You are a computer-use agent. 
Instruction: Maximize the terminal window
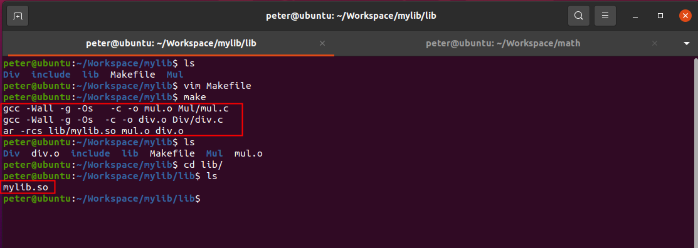660,16
